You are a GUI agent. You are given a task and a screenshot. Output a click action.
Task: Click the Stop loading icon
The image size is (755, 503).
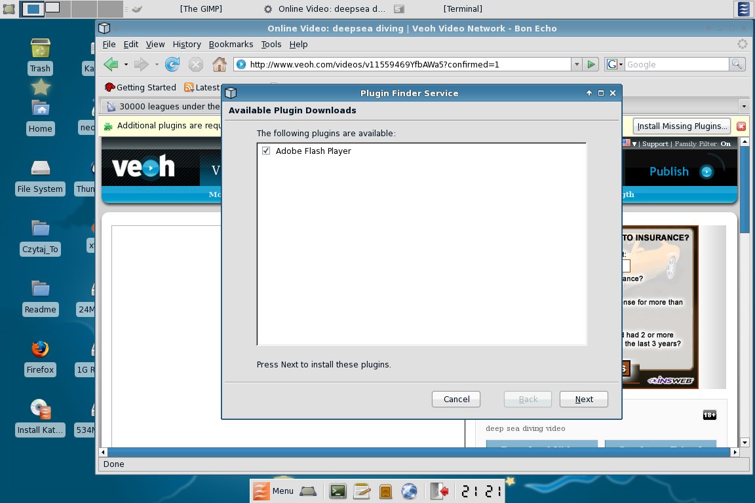pyautogui.click(x=195, y=64)
